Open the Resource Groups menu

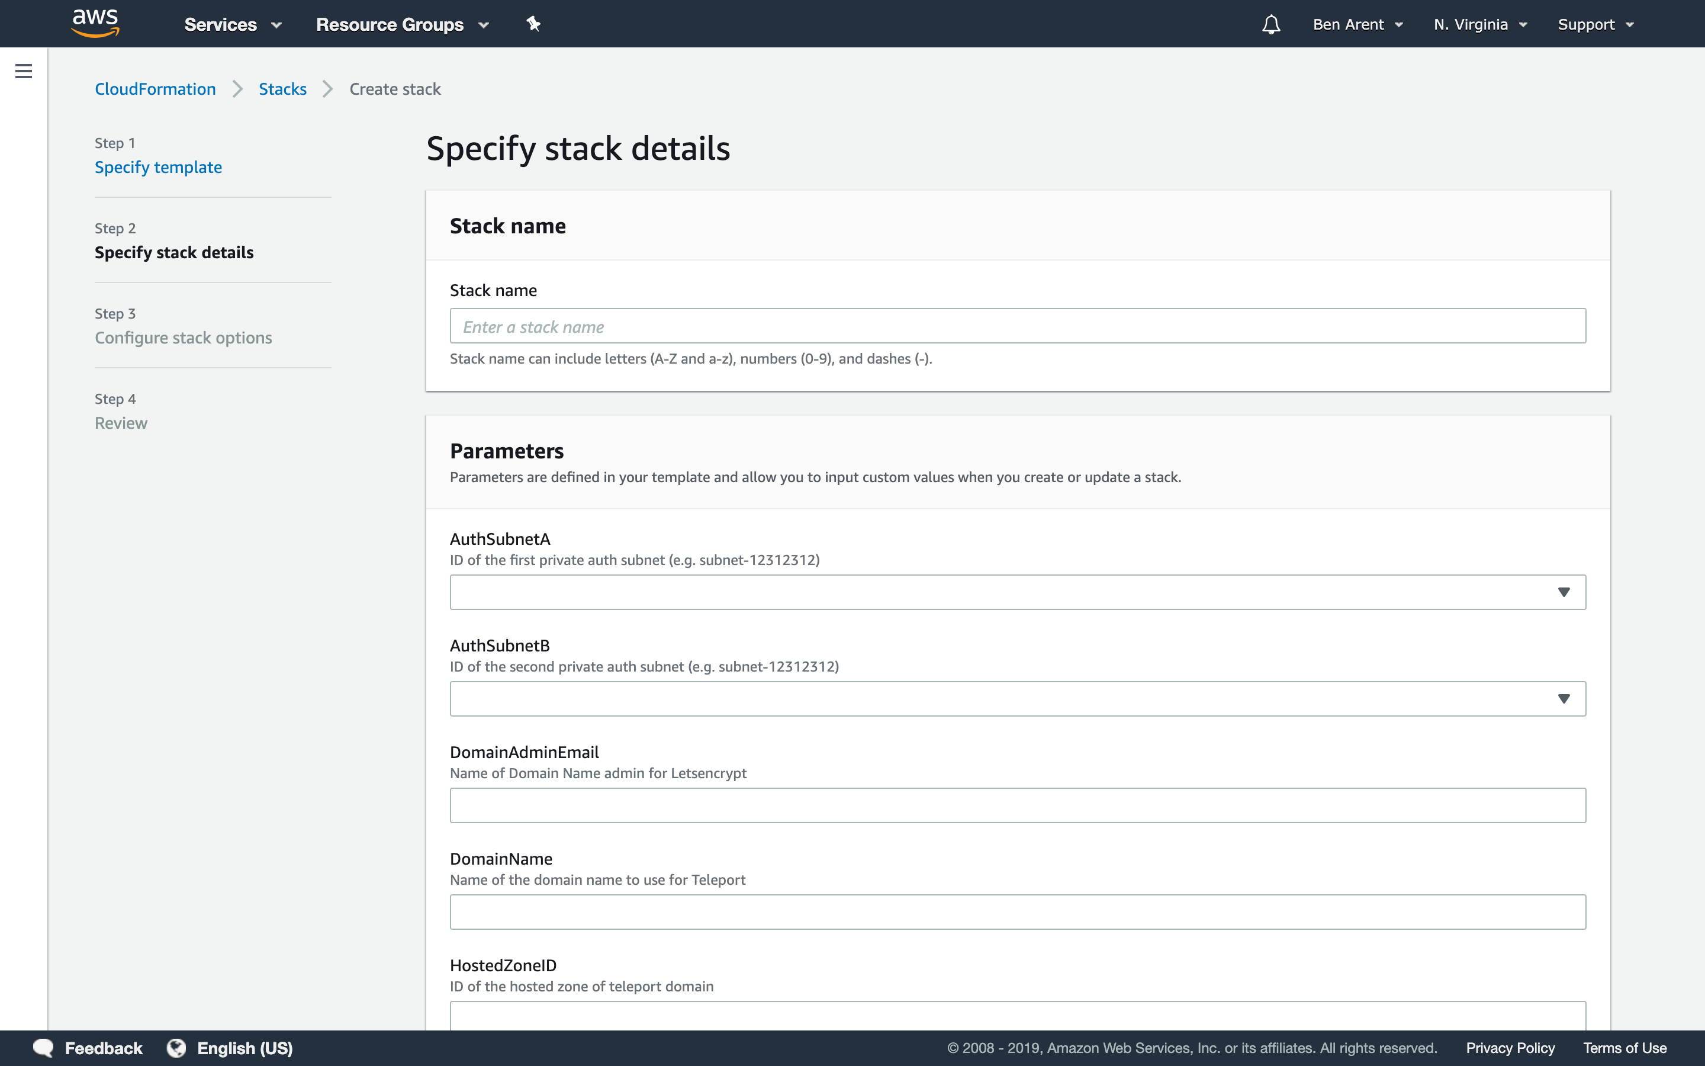pos(403,25)
